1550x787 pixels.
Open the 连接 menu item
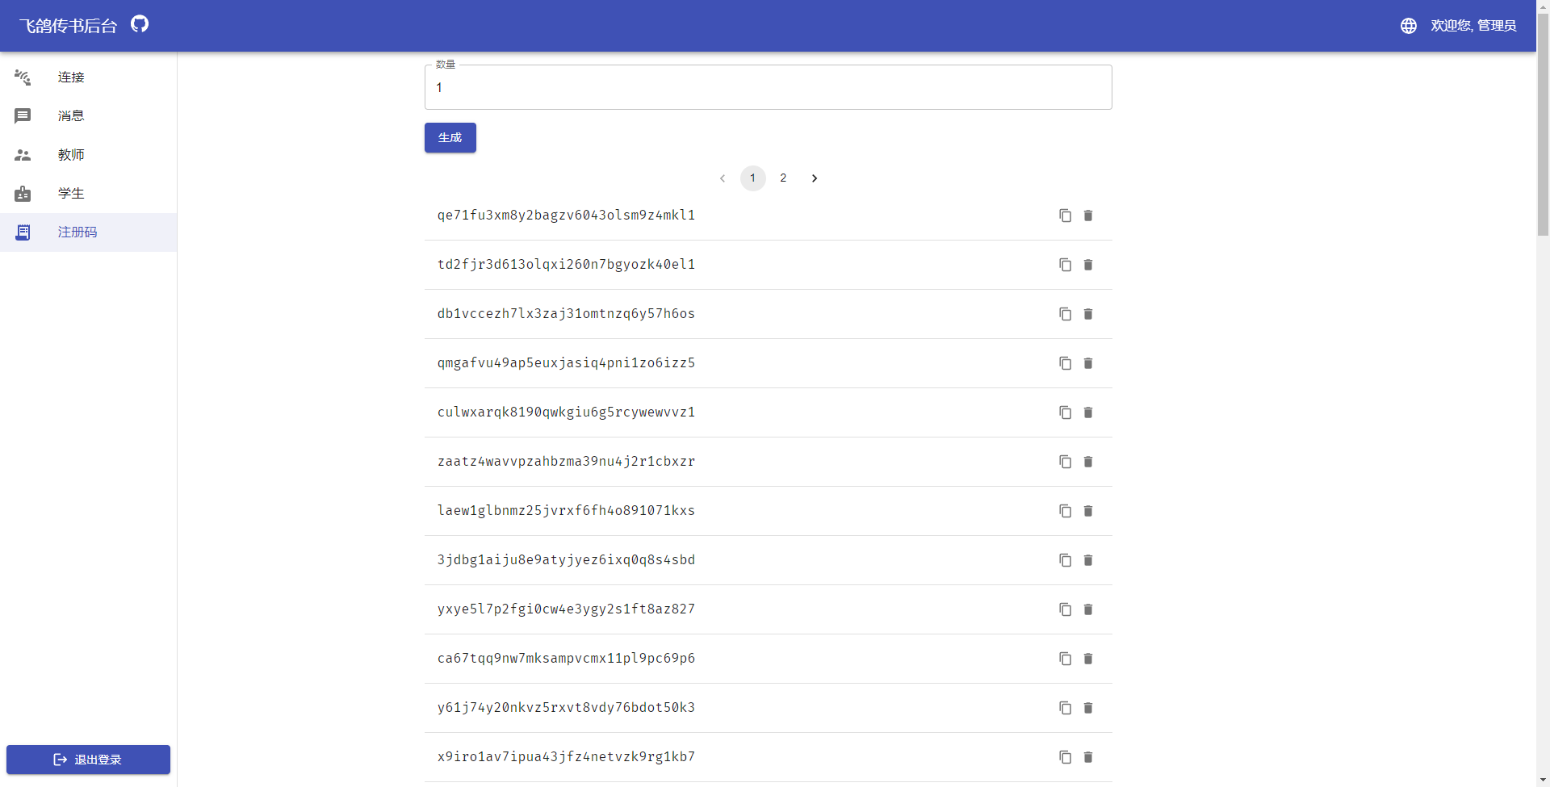71,77
